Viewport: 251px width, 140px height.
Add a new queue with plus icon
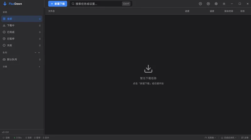[39, 52]
